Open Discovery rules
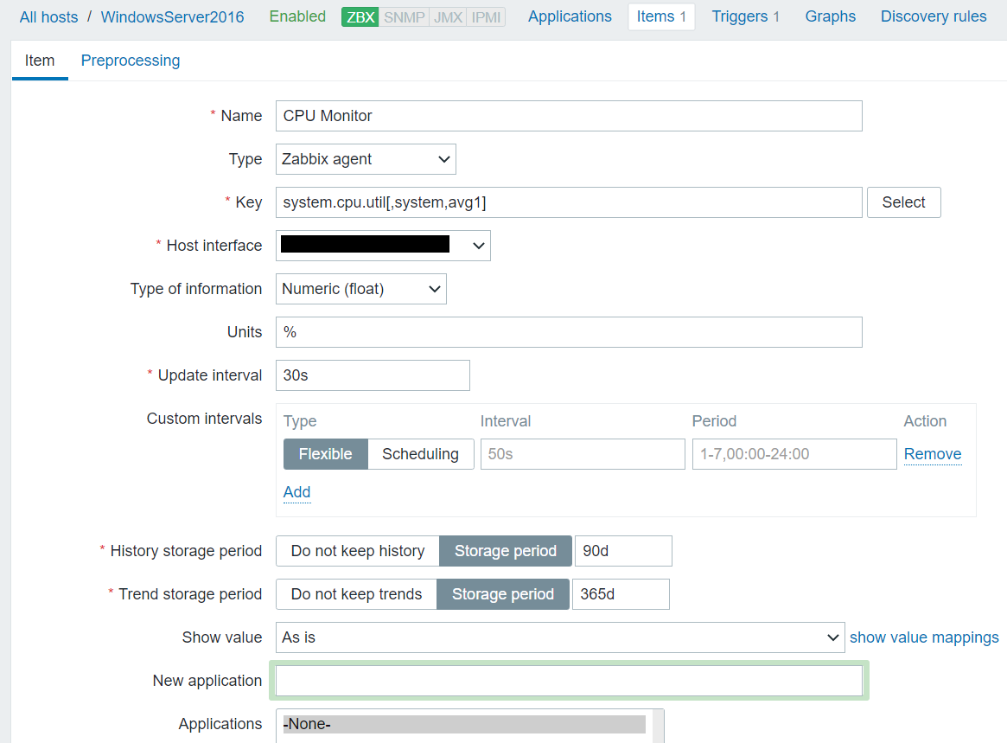 (934, 16)
